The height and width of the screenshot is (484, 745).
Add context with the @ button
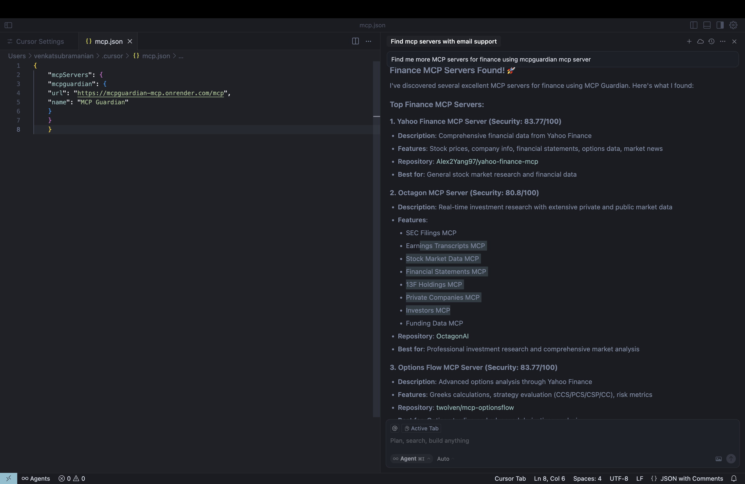point(395,428)
